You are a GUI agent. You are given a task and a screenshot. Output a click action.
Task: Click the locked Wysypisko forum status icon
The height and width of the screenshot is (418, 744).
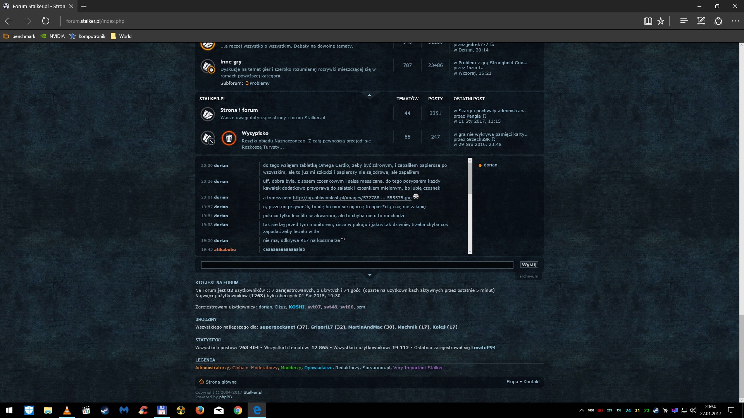pos(208,138)
